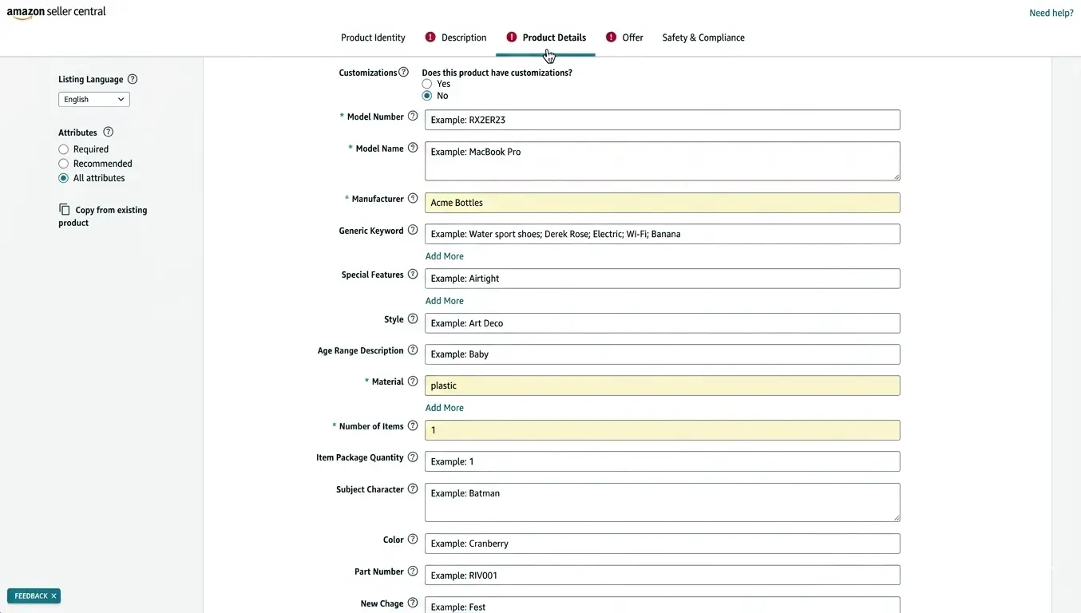Choose the Required attributes filter
Viewport: 1081px width, 613px height.
63,148
